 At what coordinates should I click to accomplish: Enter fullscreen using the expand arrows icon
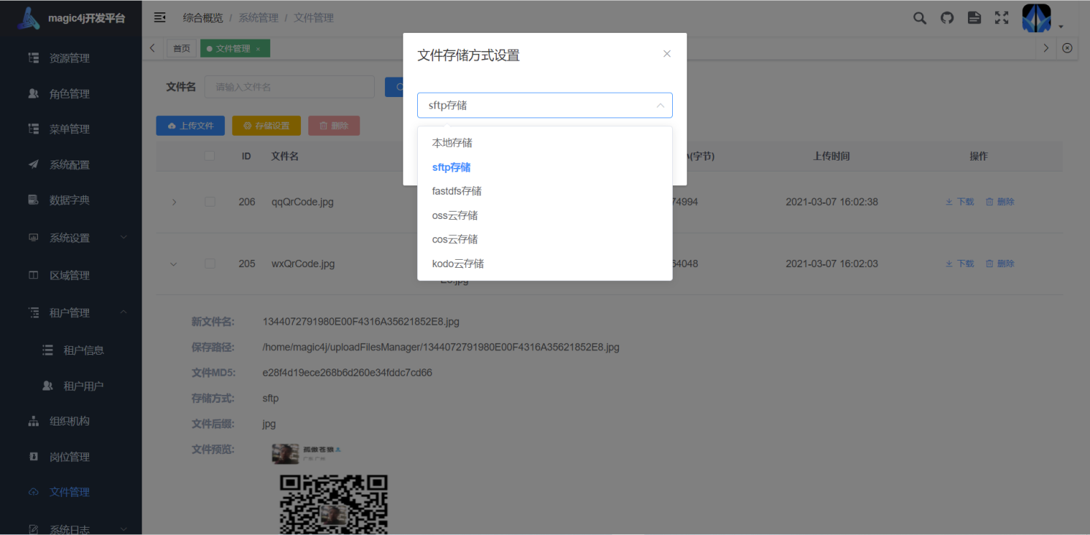point(1001,18)
